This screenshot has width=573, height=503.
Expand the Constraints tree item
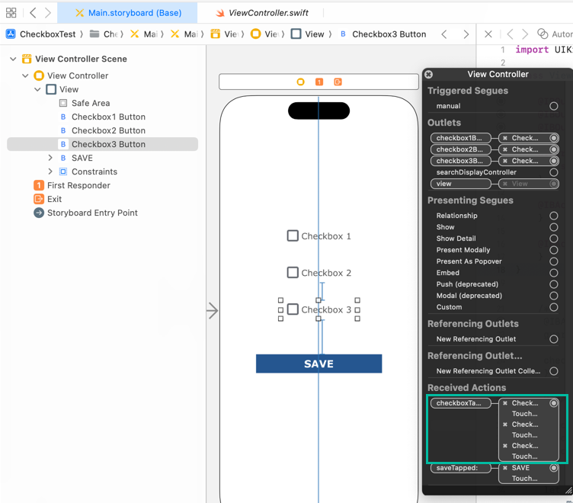pyautogui.click(x=50, y=171)
